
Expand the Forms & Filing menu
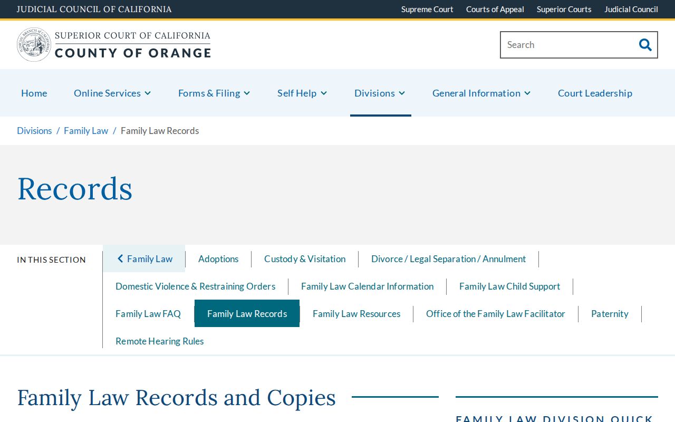[x=214, y=93]
